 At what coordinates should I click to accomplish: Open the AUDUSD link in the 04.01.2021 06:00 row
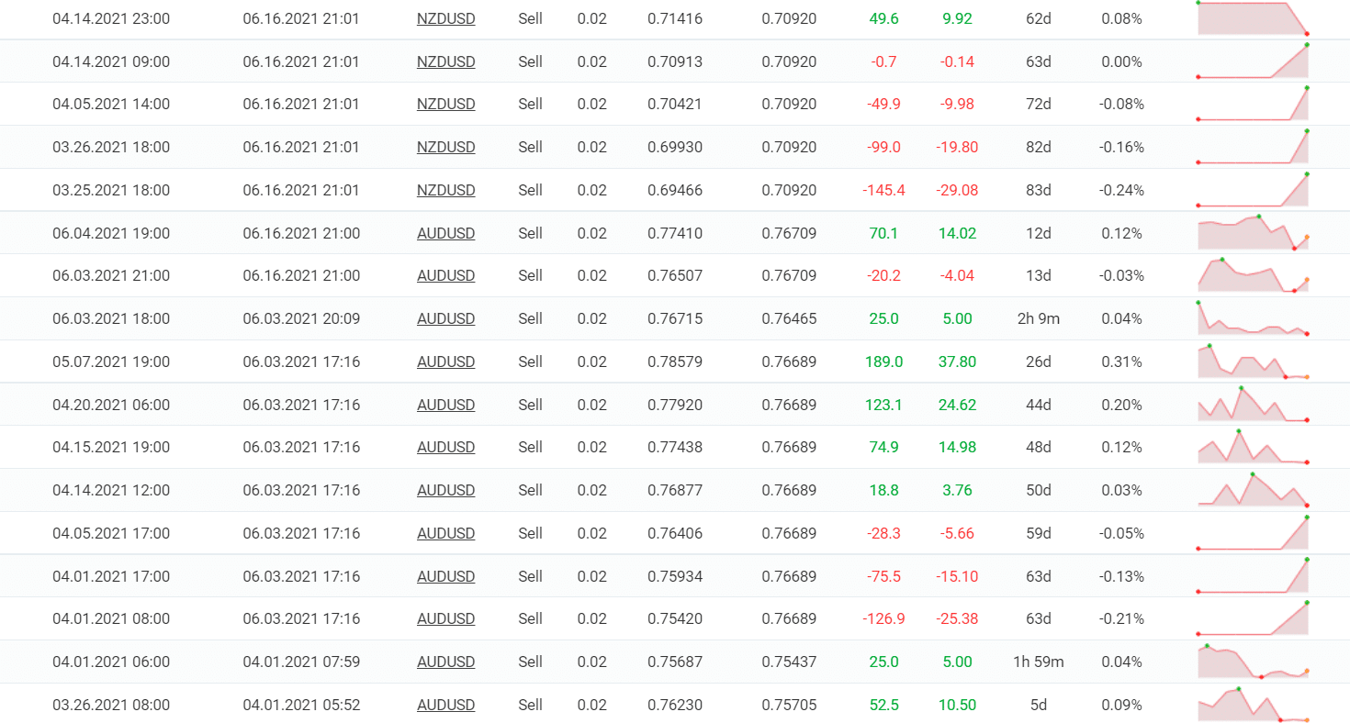[x=445, y=662]
